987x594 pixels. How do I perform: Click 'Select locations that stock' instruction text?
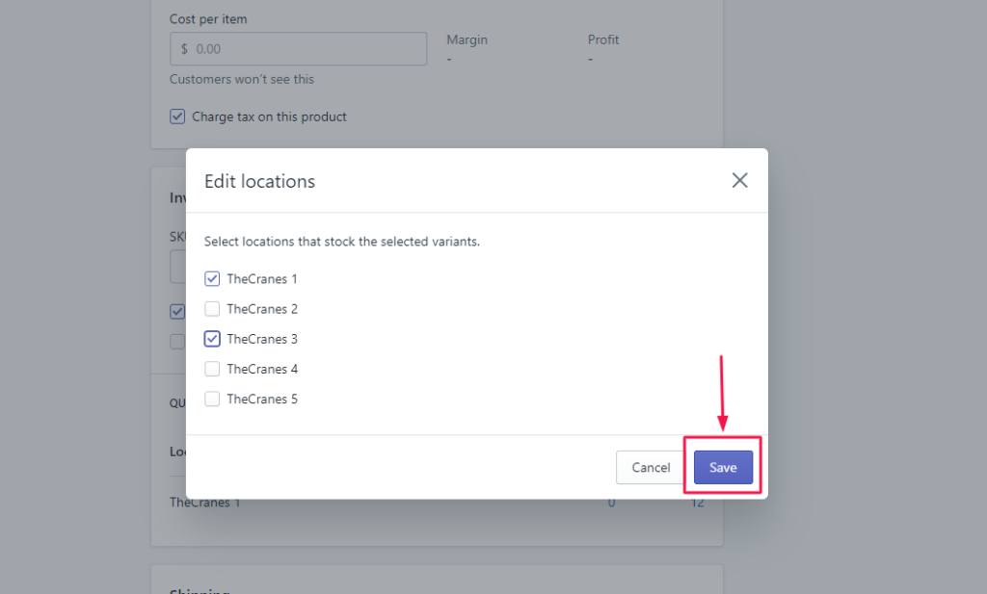341,242
